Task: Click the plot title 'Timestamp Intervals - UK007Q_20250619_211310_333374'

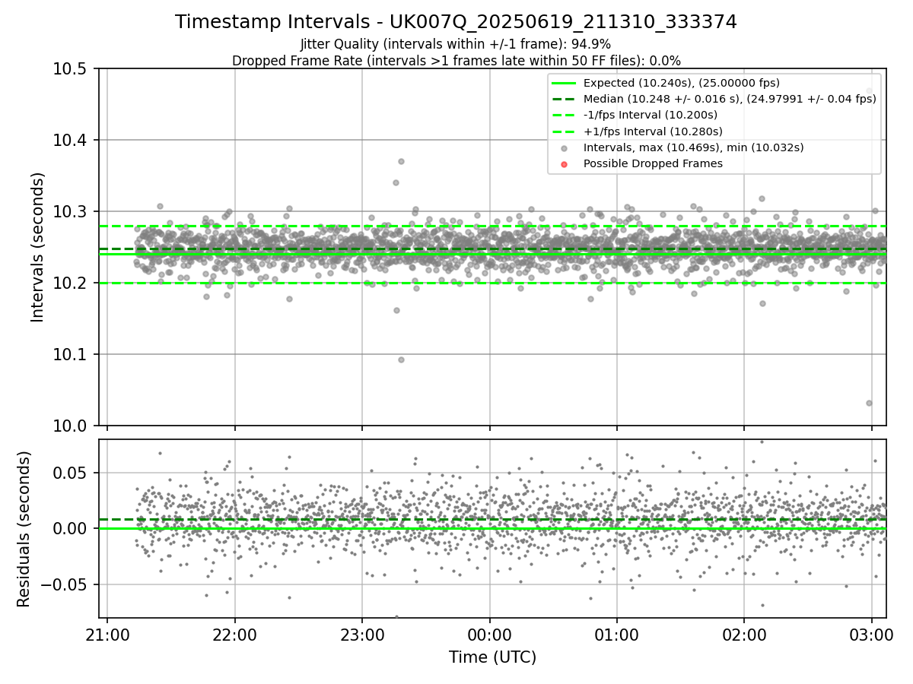Action: tap(456, 22)
